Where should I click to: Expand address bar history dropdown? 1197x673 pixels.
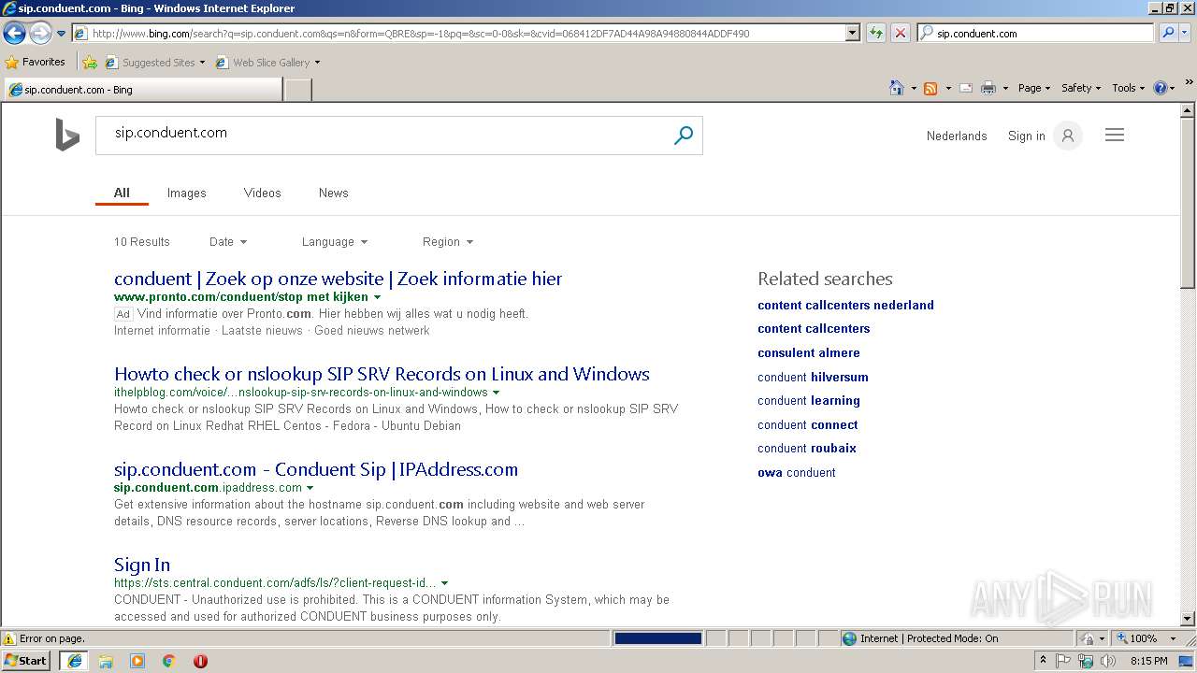853,33
